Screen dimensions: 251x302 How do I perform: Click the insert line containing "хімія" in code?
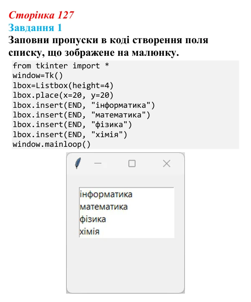pos(70,135)
